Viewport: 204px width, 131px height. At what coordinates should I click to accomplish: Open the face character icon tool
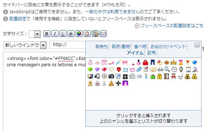tap(87, 34)
